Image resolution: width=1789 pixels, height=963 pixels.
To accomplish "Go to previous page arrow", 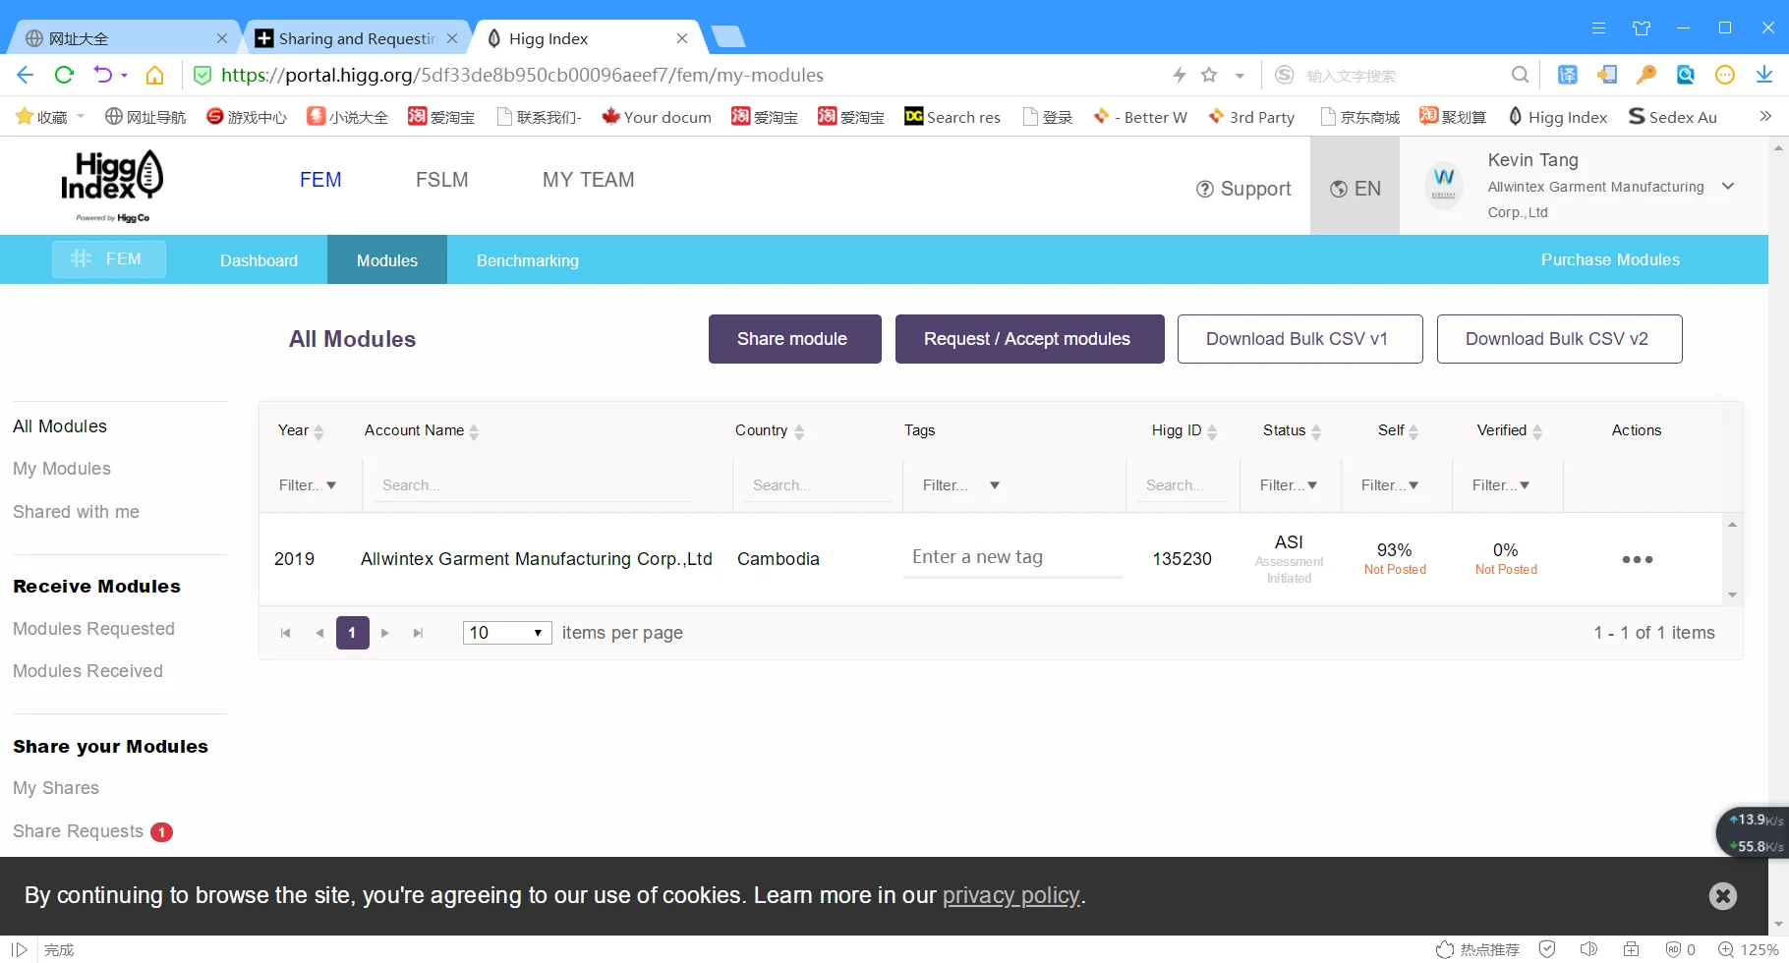I will pos(319,633).
